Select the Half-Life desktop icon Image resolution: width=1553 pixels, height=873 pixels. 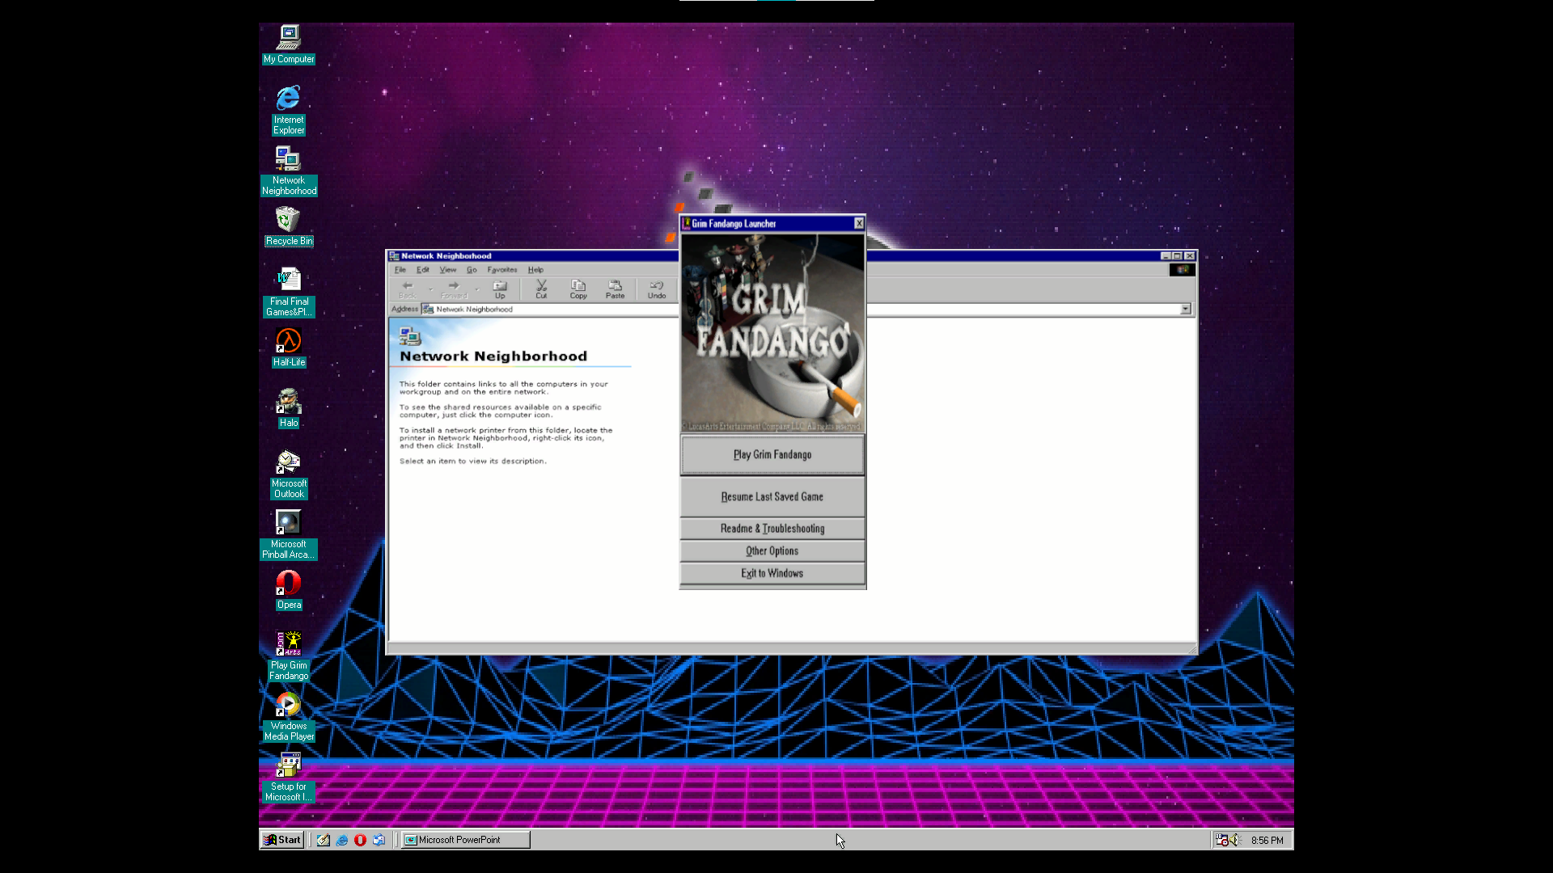click(289, 342)
